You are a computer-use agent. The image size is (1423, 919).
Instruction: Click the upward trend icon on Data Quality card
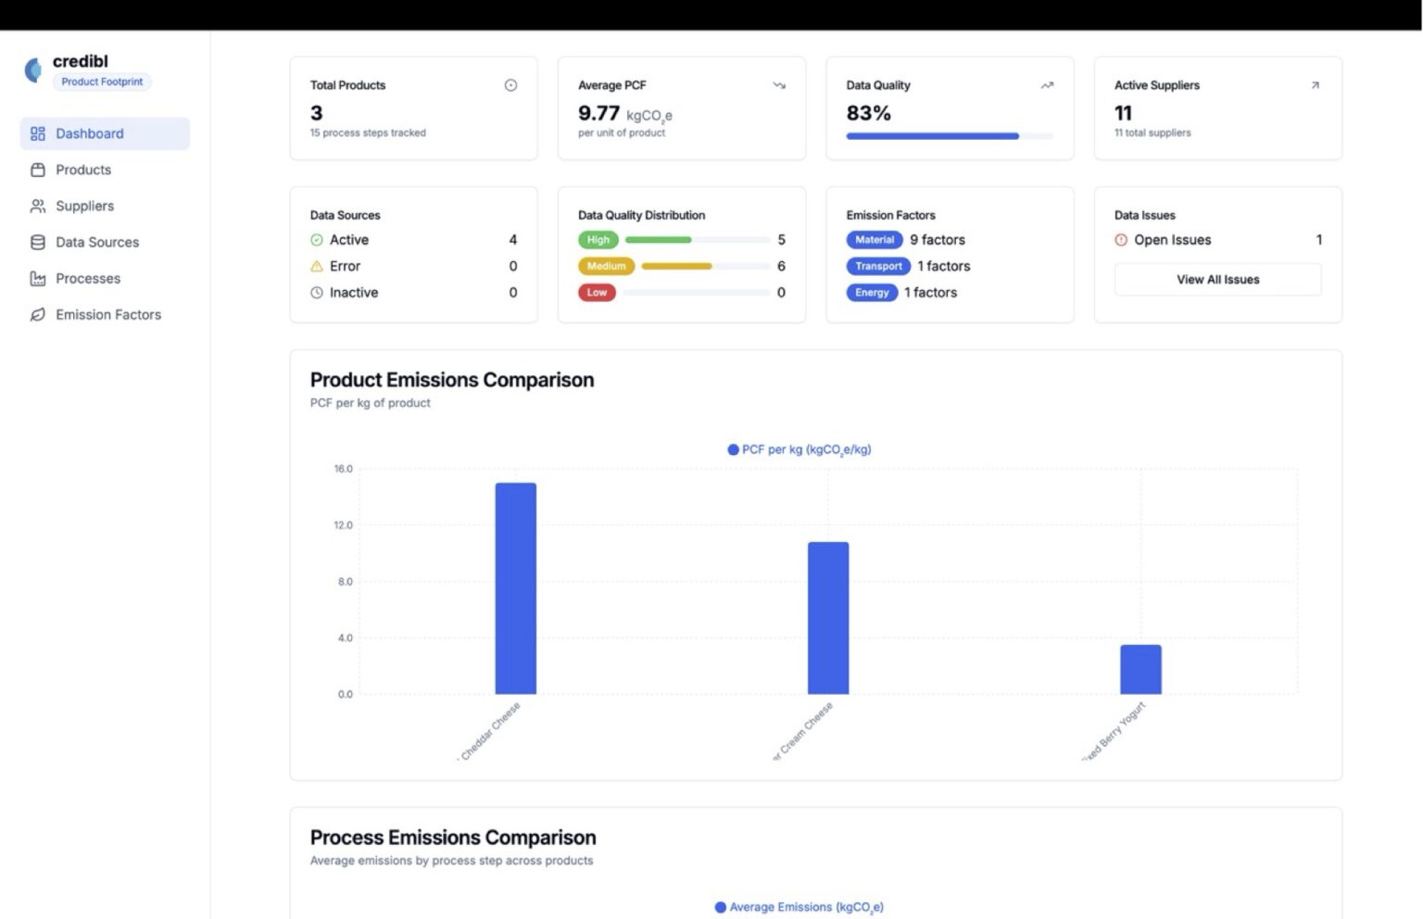click(x=1046, y=84)
